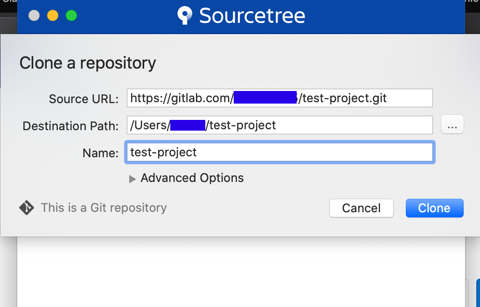The width and height of the screenshot is (480, 307).
Task: Click the Sourcetree title text
Action: [252, 15]
